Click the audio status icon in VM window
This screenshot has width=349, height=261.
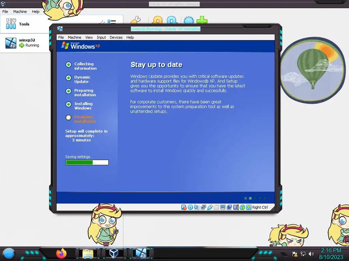(x=197, y=207)
